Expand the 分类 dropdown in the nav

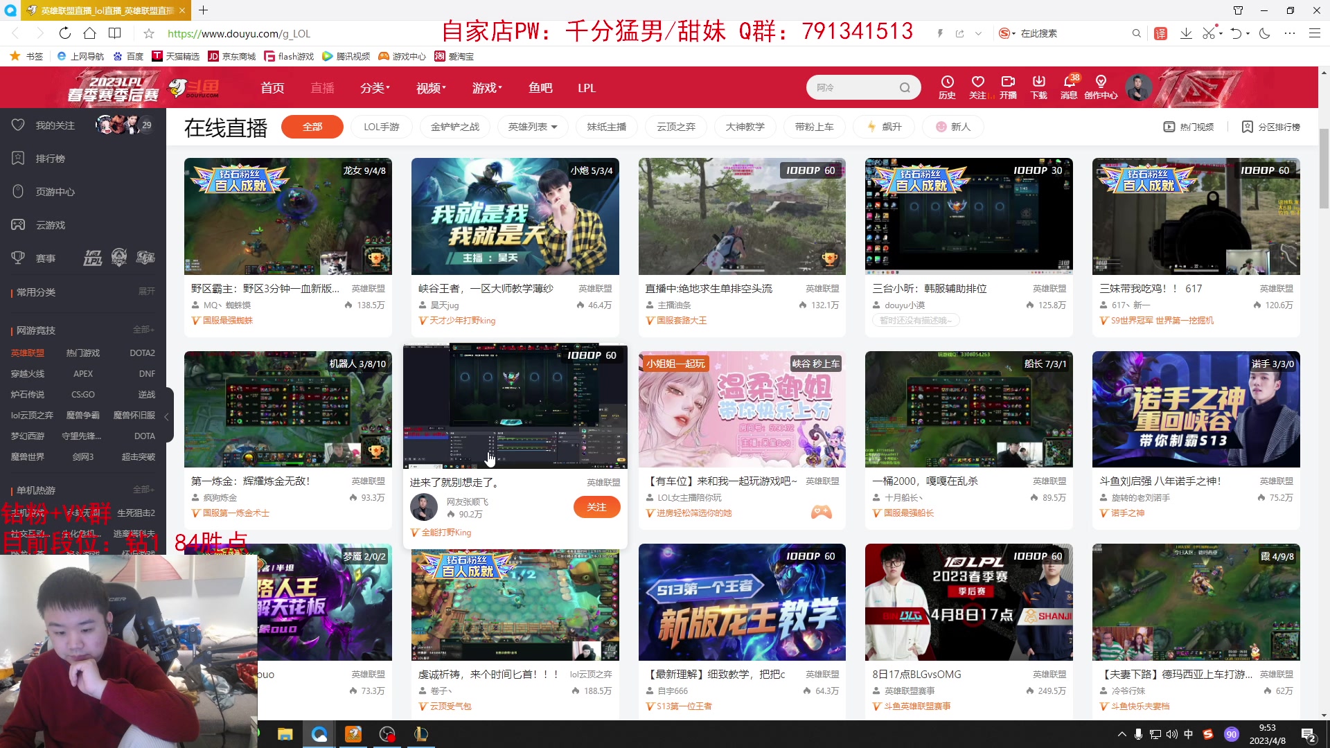(x=375, y=88)
